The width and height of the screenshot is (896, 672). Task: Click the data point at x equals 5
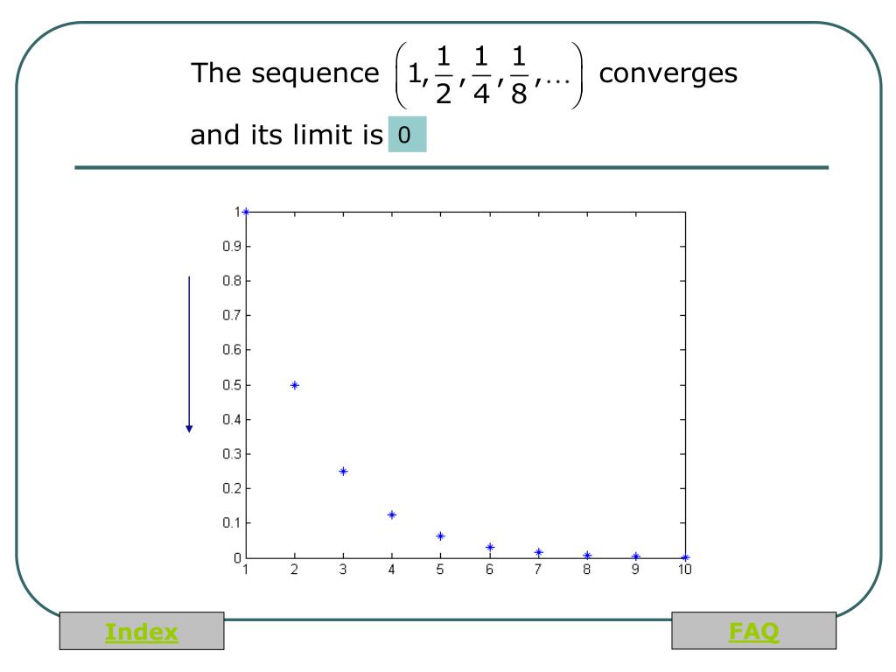point(441,536)
